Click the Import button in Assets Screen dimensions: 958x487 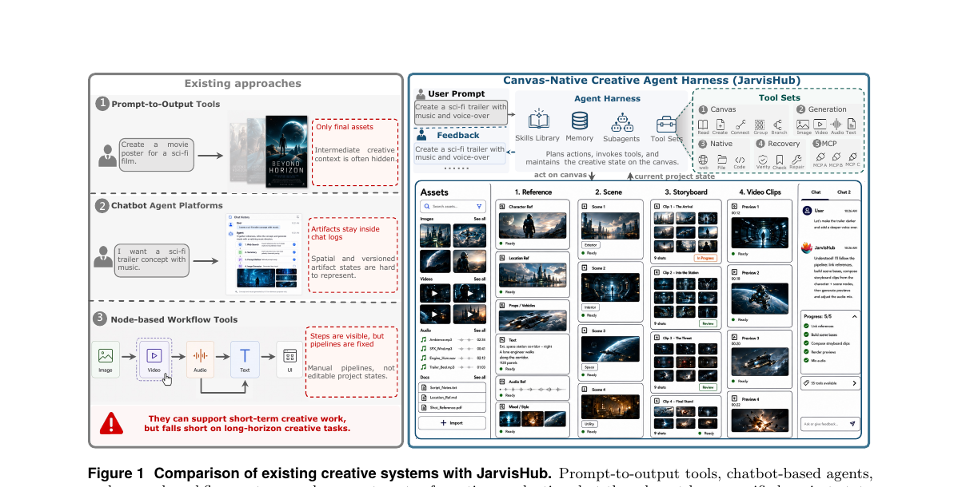pyautogui.click(x=452, y=423)
